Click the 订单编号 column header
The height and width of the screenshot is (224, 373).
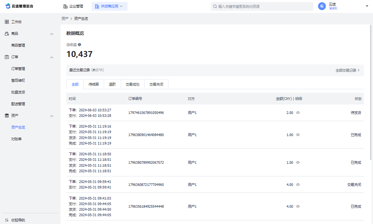pyautogui.click(x=135, y=99)
